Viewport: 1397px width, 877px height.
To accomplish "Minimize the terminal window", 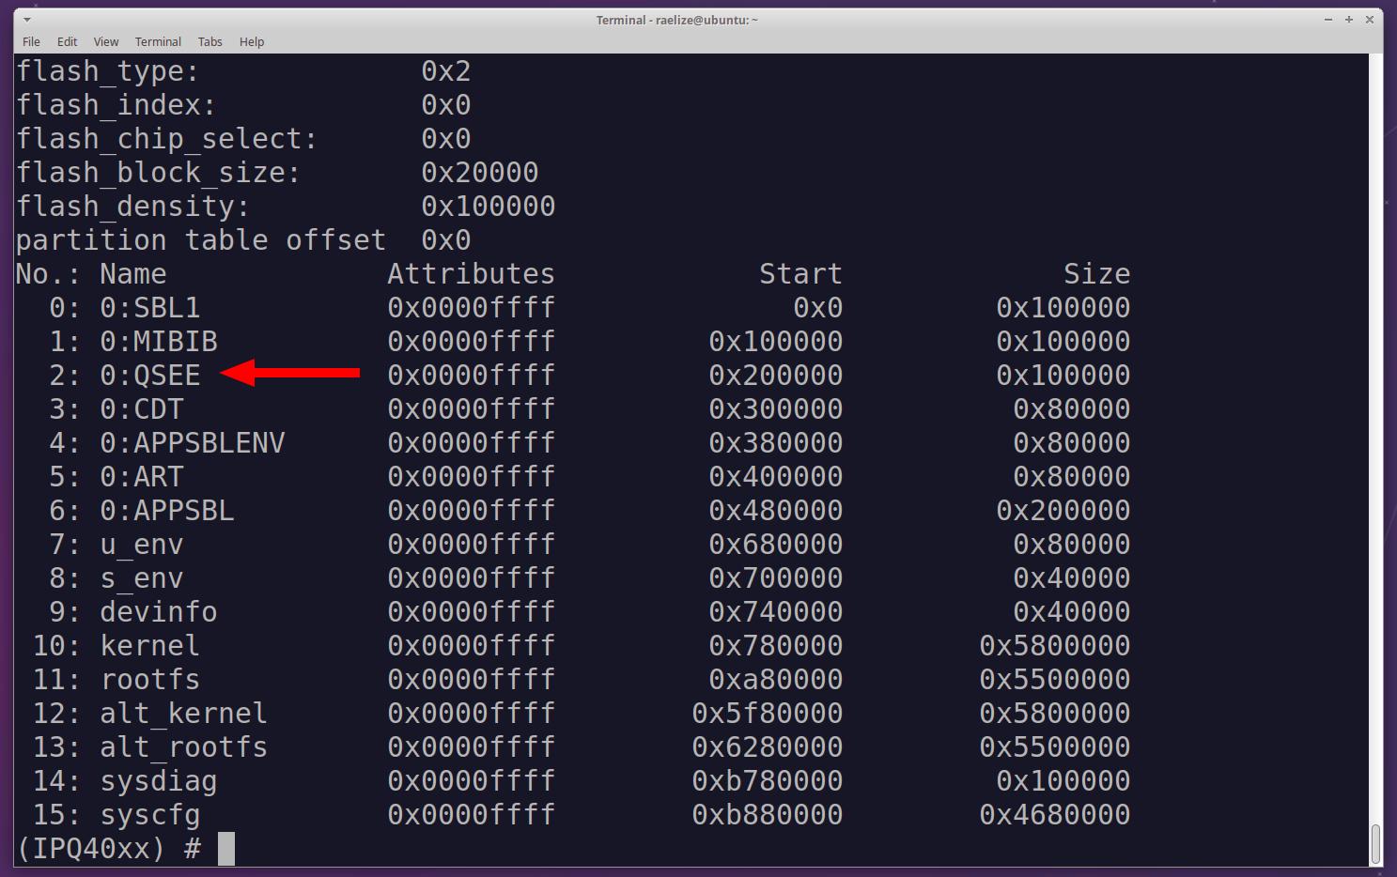I will tap(1328, 20).
